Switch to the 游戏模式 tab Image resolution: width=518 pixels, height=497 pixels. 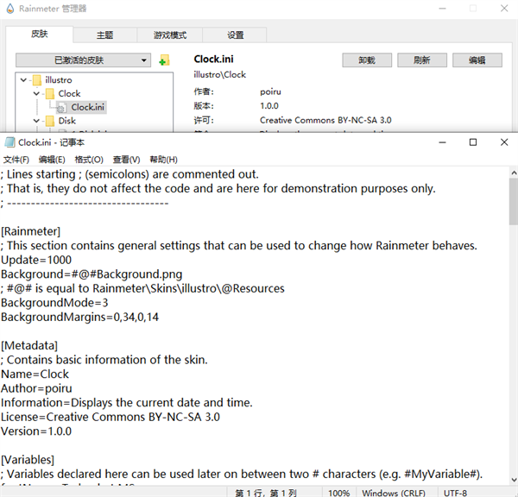click(170, 35)
